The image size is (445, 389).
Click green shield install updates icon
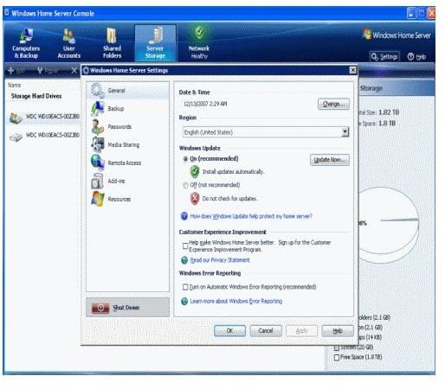(x=195, y=171)
